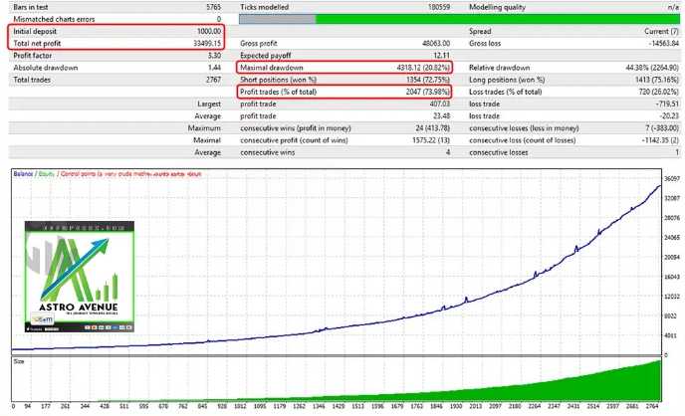Screen dimensions: 685x416
Task: Select the "Profit factor" label
Action: click(x=32, y=56)
